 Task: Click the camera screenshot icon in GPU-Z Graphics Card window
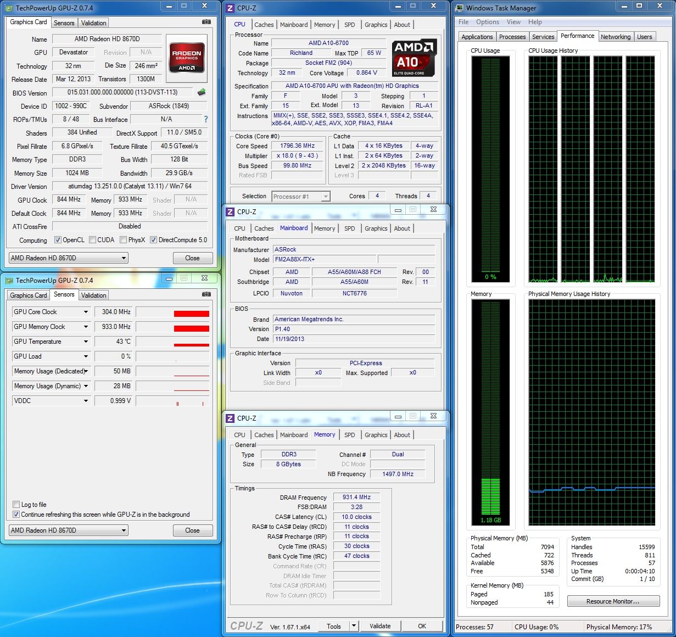(x=206, y=22)
